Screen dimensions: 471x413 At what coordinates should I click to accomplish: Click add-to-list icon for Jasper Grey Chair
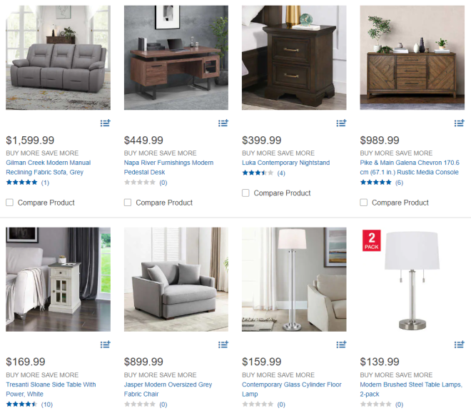(223, 345)
